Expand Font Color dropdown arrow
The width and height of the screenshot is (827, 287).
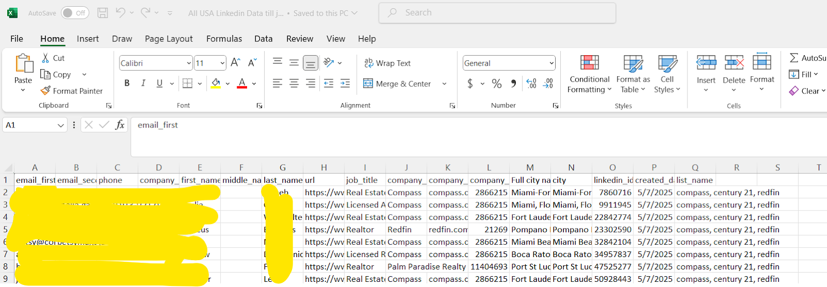[254, 83]
